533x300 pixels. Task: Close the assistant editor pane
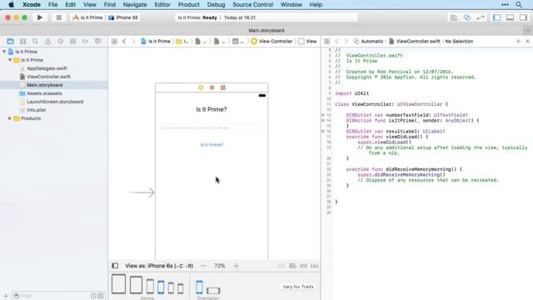point(527,41)
